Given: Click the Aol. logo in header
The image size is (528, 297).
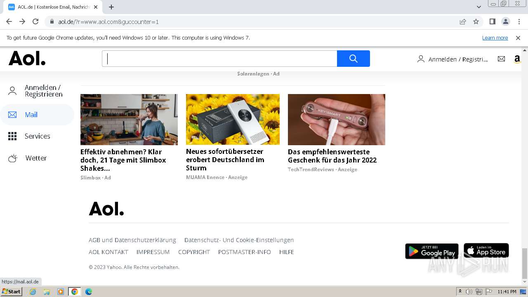Looking at the screenshot, I should coord(27,59).
